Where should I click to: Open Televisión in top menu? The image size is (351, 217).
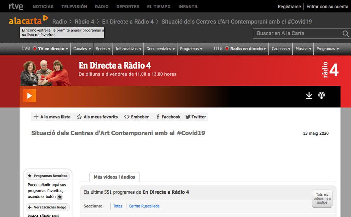[74, 7]
